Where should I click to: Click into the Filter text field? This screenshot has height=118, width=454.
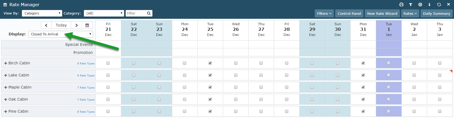pyautogui.click(x=136, y=13)
